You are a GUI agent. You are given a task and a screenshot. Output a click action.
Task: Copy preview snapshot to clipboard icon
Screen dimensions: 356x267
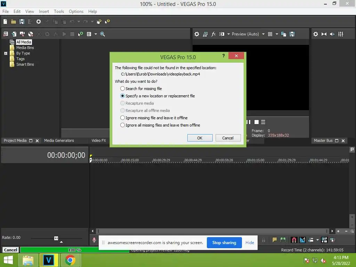click(284, 34)
